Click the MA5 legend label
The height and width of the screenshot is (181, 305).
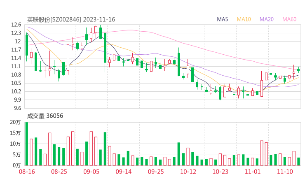point(222,19)
